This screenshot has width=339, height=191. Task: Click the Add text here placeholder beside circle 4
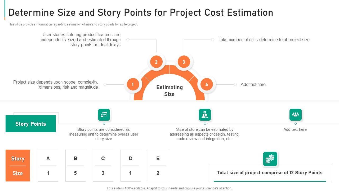[x=253, y=85]
